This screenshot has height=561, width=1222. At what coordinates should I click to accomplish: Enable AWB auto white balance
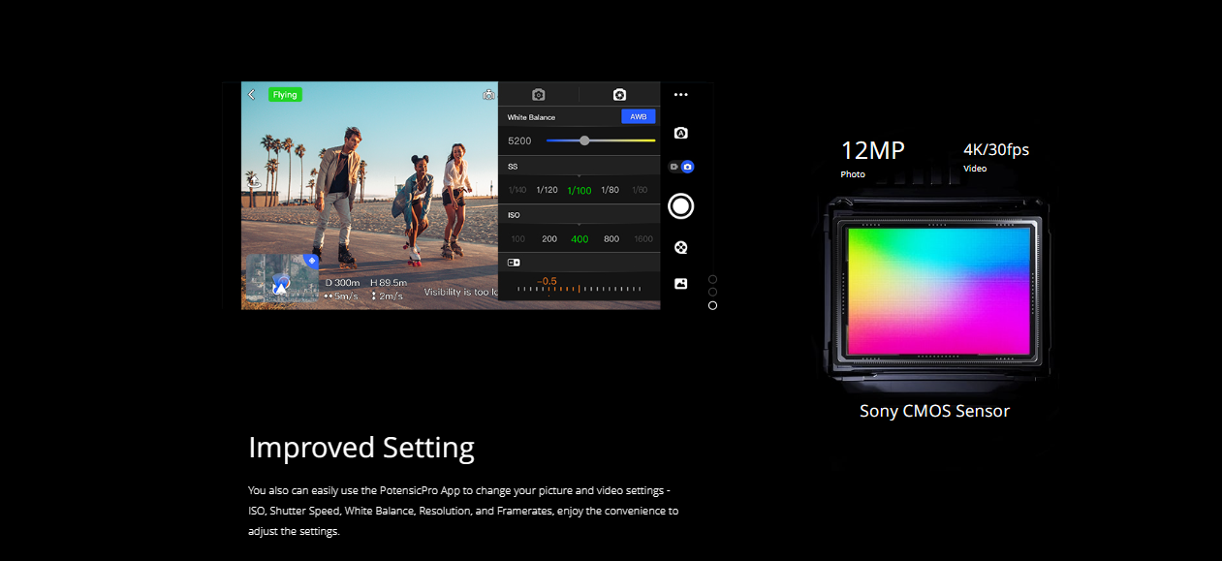tap(638, 117)
